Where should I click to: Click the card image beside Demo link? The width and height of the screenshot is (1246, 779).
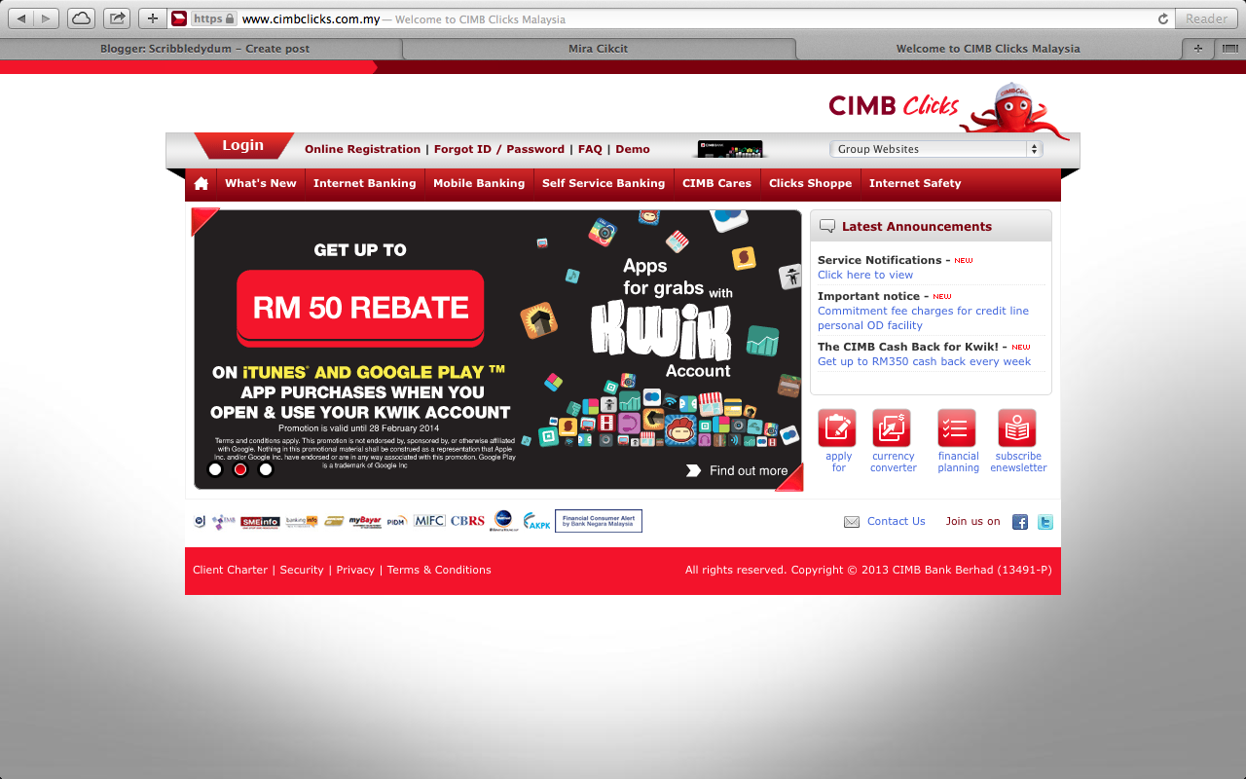[x=731, y=149]
